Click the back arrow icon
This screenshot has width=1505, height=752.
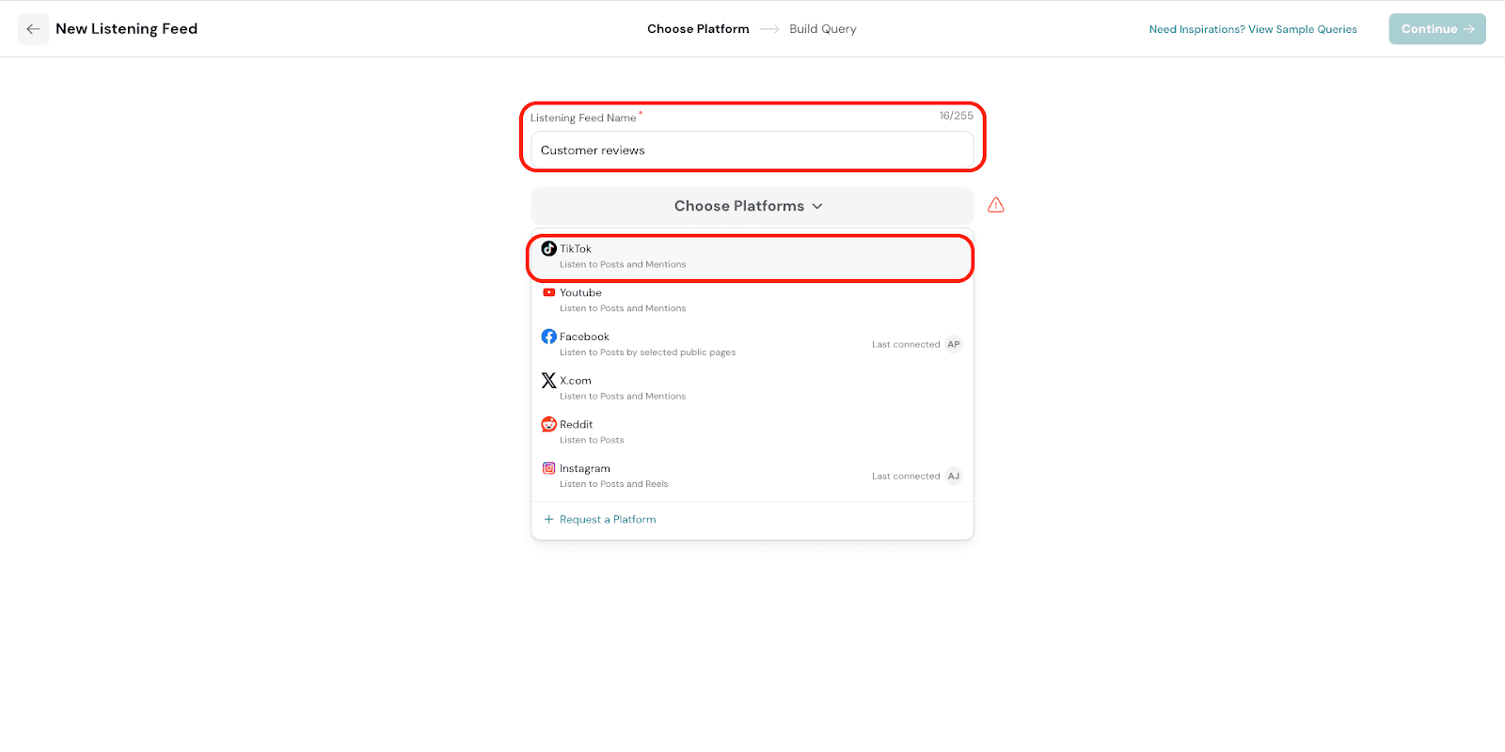point(34,29)
